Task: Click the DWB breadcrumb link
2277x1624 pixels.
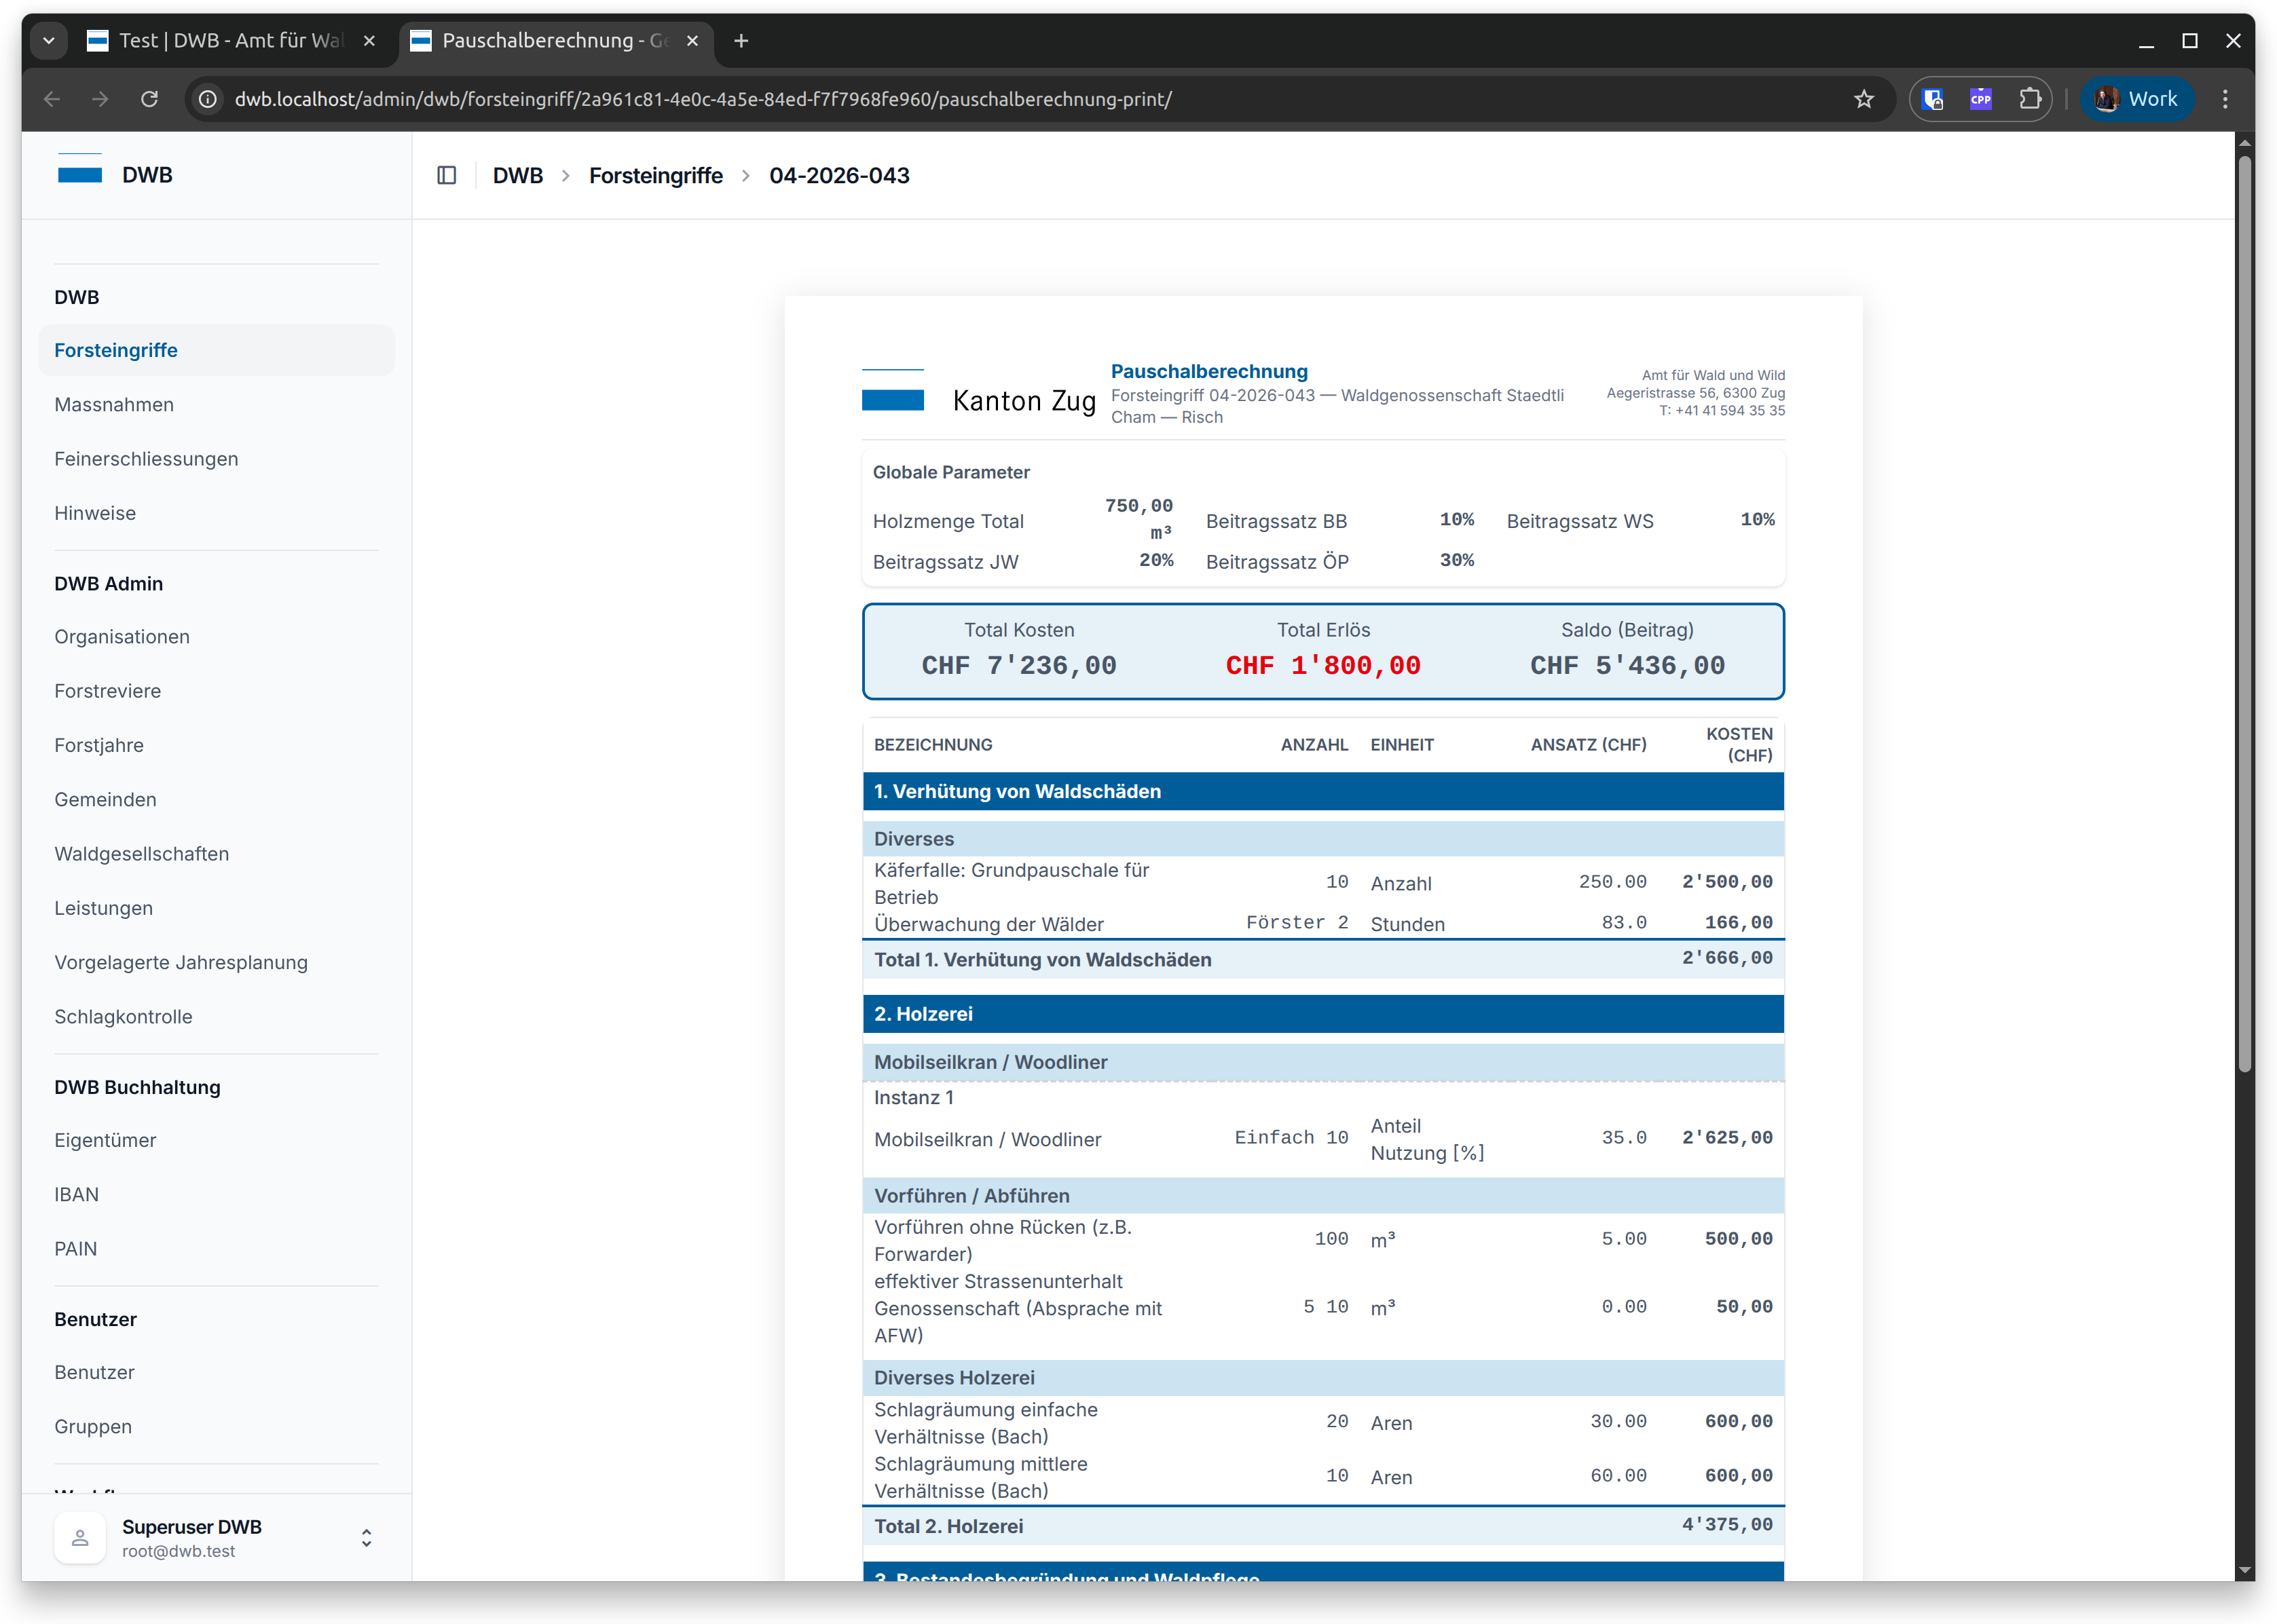Action: click(x=517, y=175)
